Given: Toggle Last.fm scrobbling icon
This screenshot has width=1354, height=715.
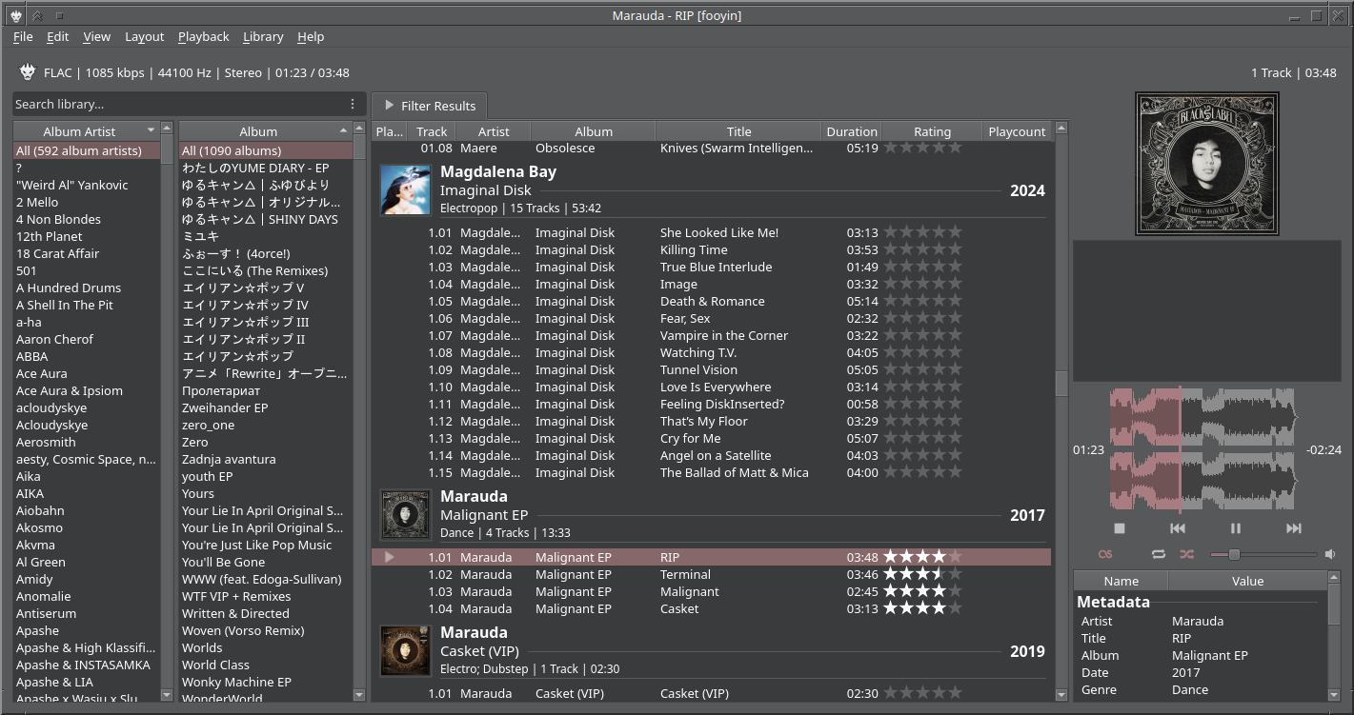Looking at the screenshot, I should [1105, 554].
